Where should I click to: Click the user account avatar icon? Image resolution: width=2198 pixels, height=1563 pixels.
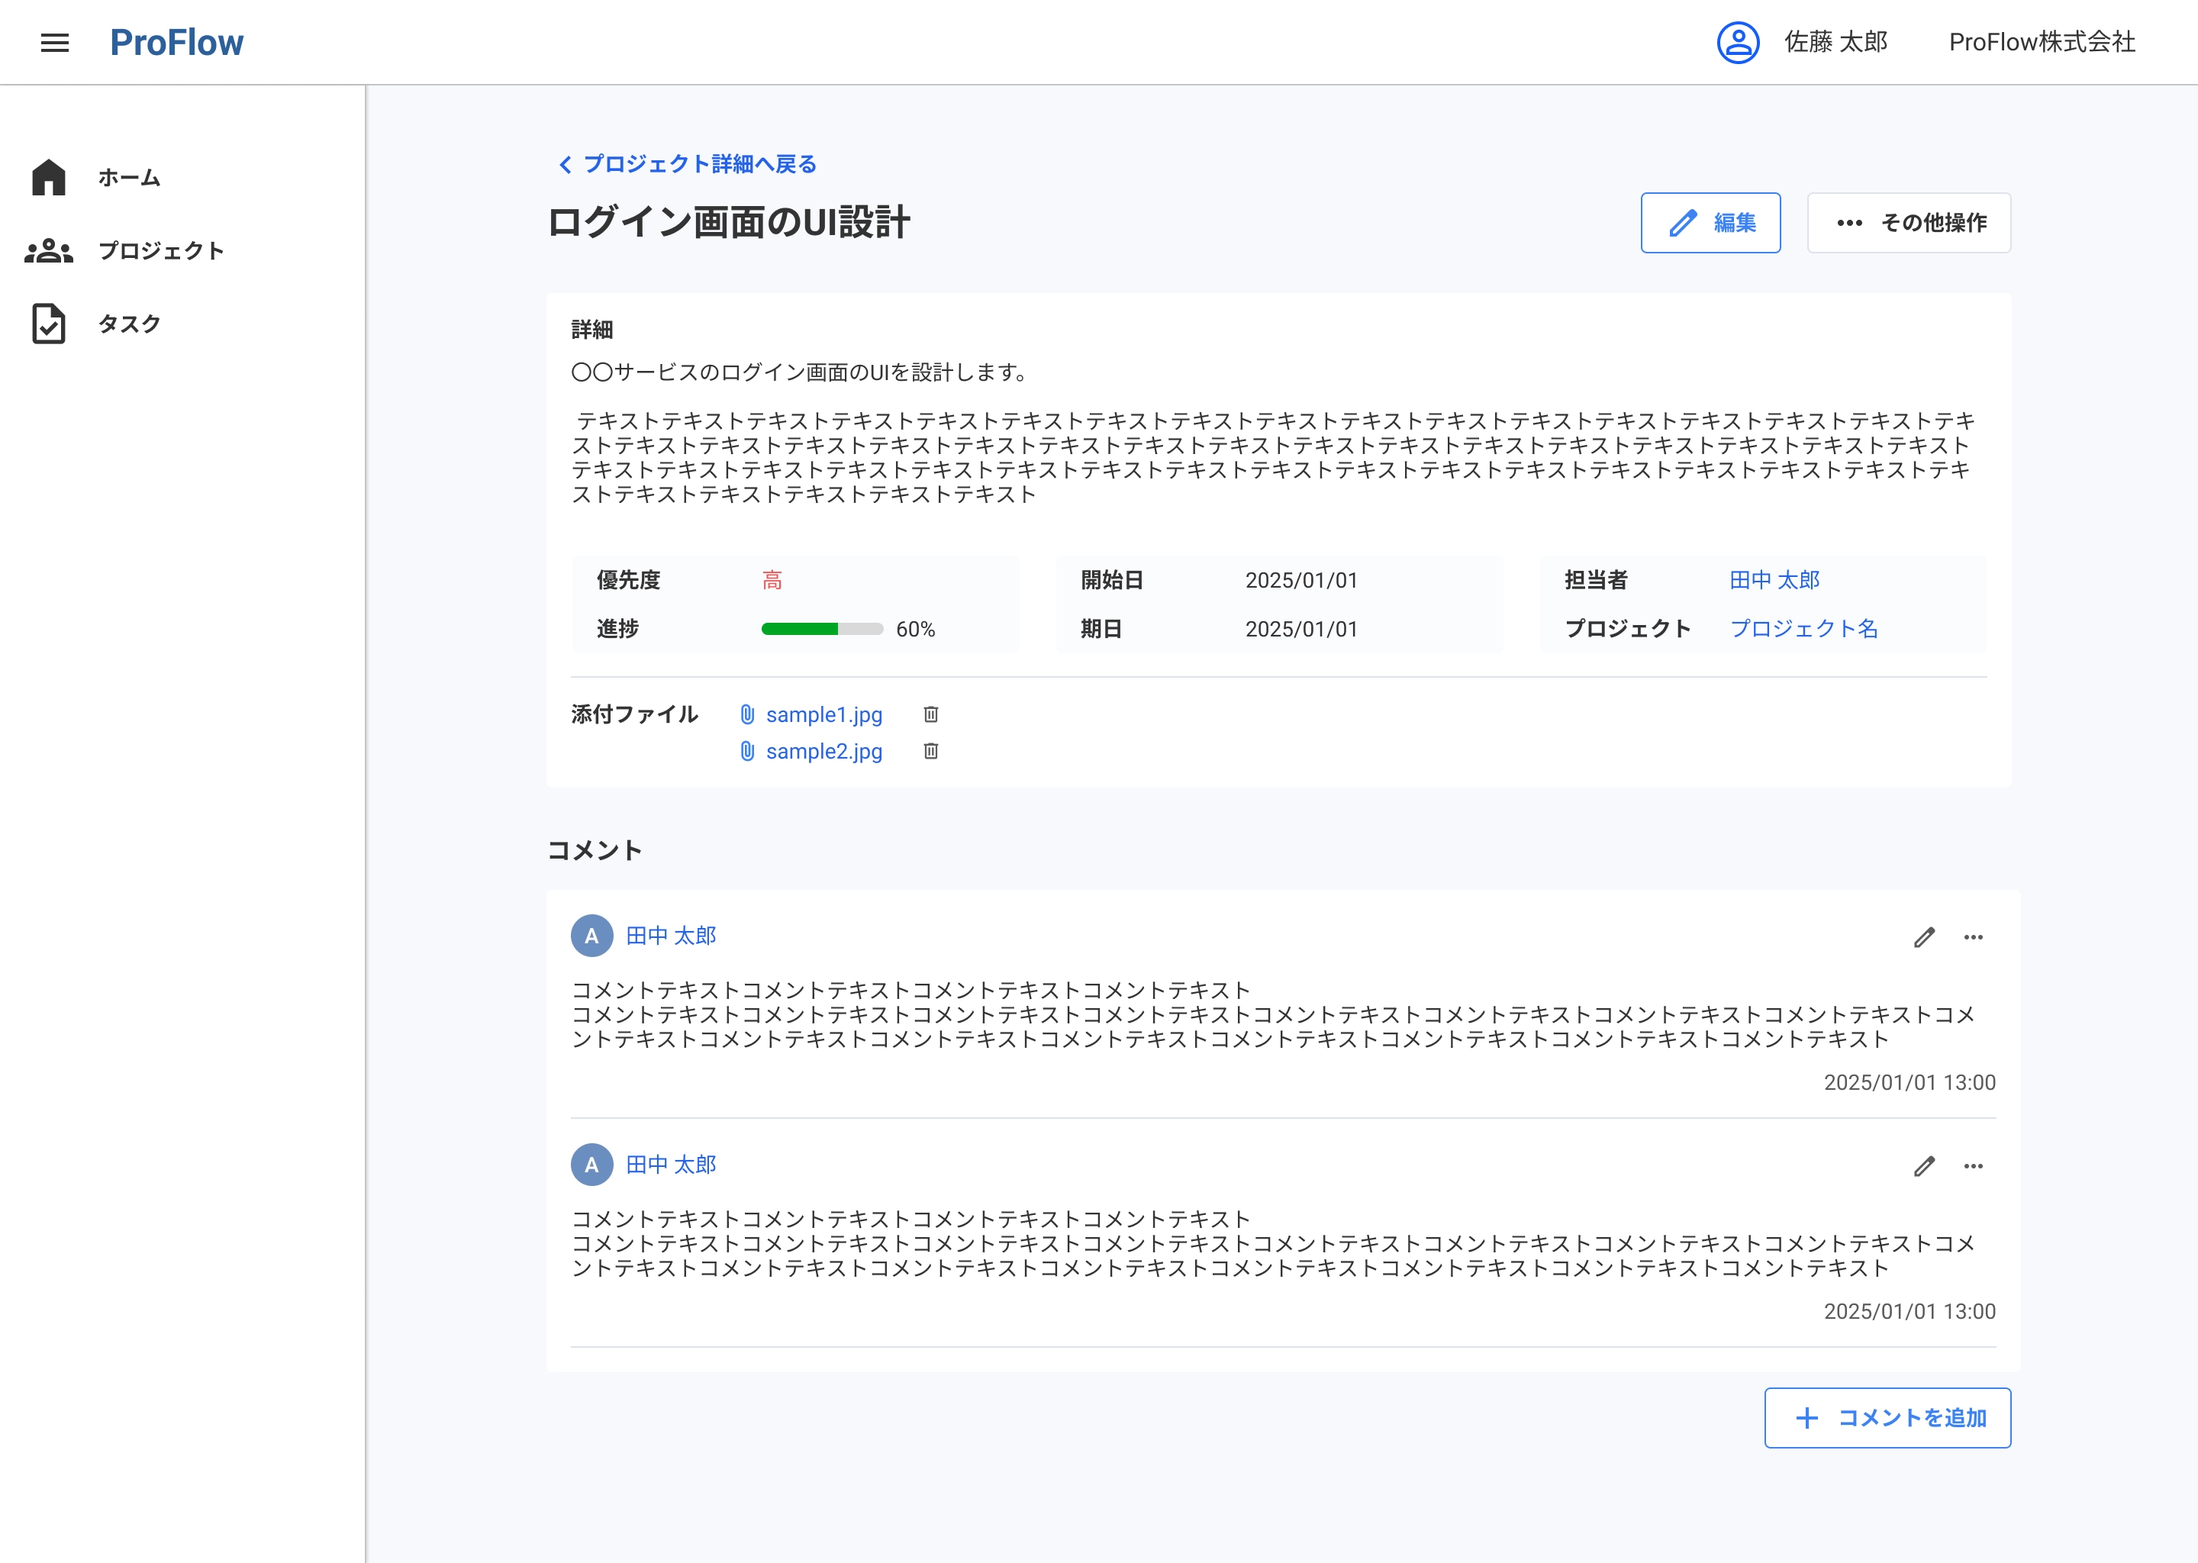1738,42
